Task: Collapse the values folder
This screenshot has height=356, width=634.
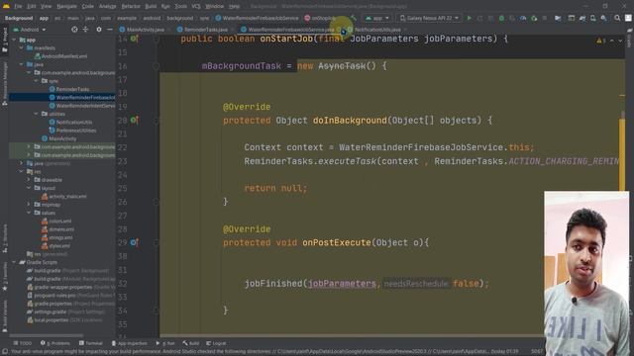Action: coord(29,213)
